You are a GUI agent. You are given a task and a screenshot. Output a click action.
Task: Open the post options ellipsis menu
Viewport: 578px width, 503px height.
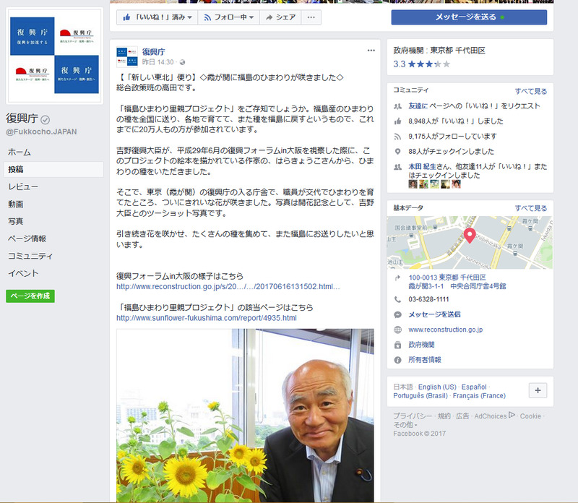click(x=371, y=51)
